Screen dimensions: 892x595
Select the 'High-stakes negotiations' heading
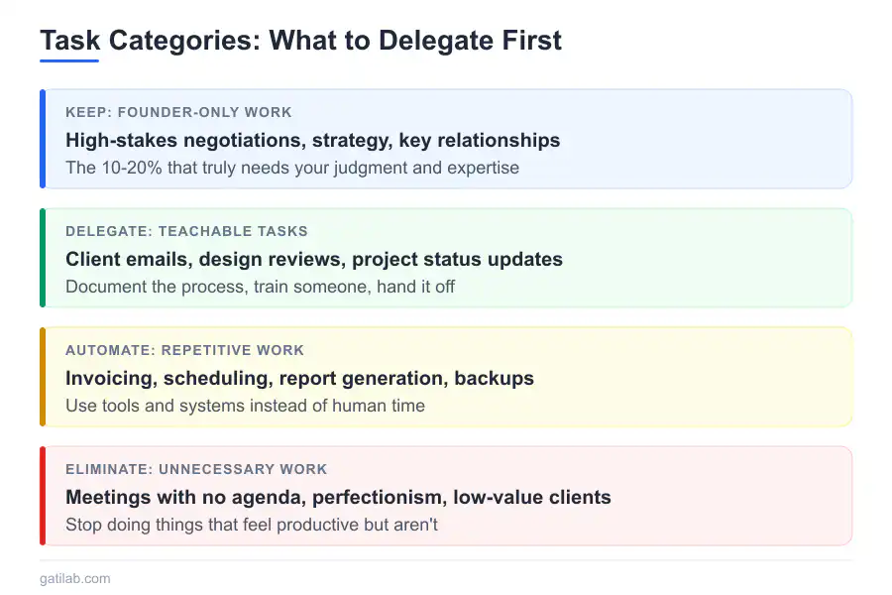tap(312, 140)
